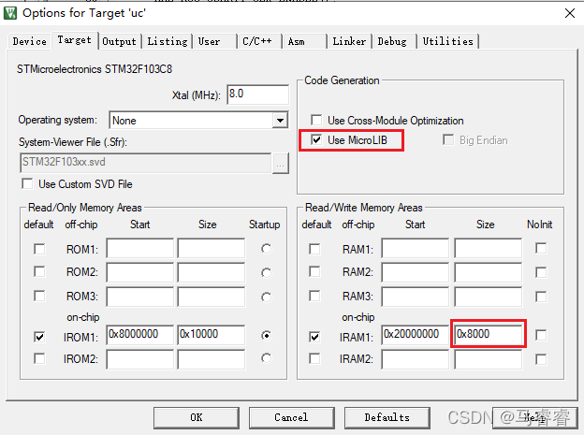Check the RAM1 default checkbox
Viewport: 584px width, 435px height.
(314, 249)
